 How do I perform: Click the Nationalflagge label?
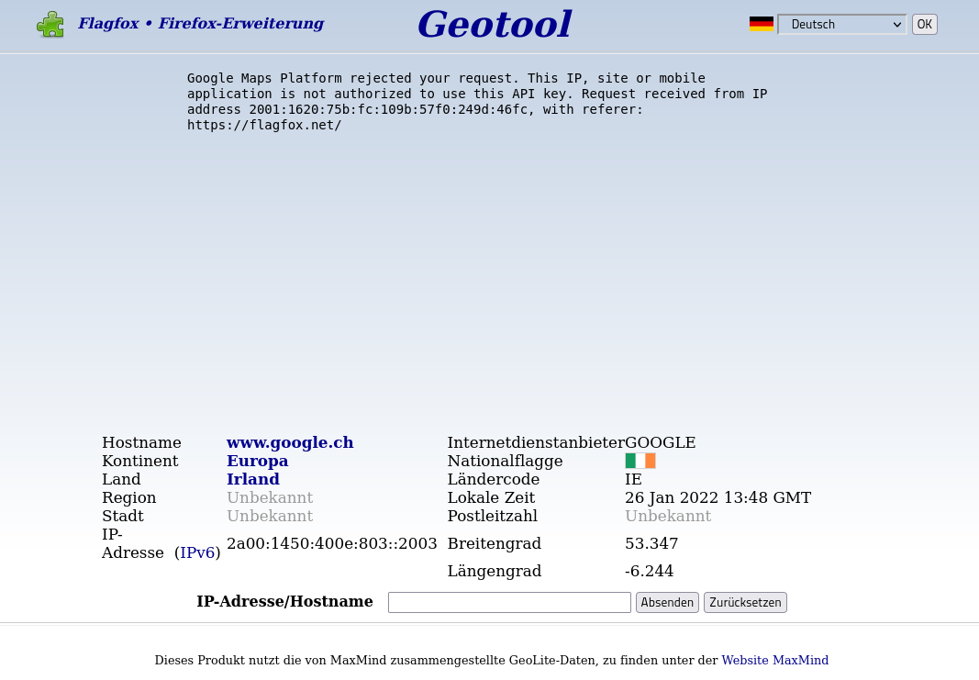(x=506, y=461)
